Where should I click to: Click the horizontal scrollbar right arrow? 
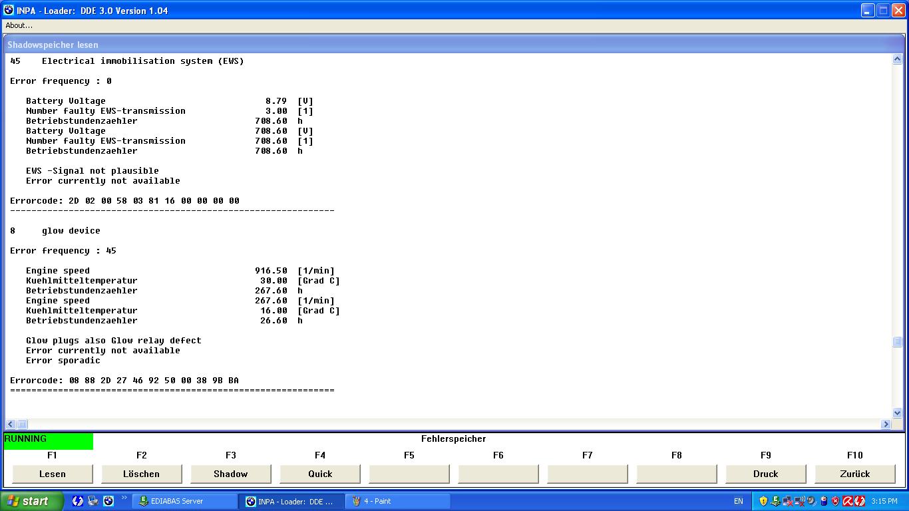[886, 424]
